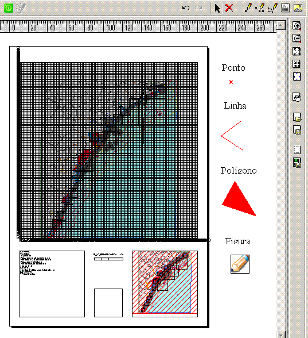Click the zoom out magnifier

tap(297, 39)
